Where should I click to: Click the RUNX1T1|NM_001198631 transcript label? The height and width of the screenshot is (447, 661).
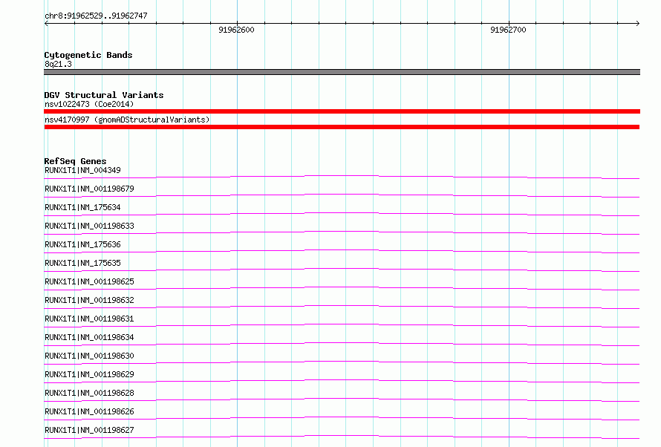pos(89,319)
